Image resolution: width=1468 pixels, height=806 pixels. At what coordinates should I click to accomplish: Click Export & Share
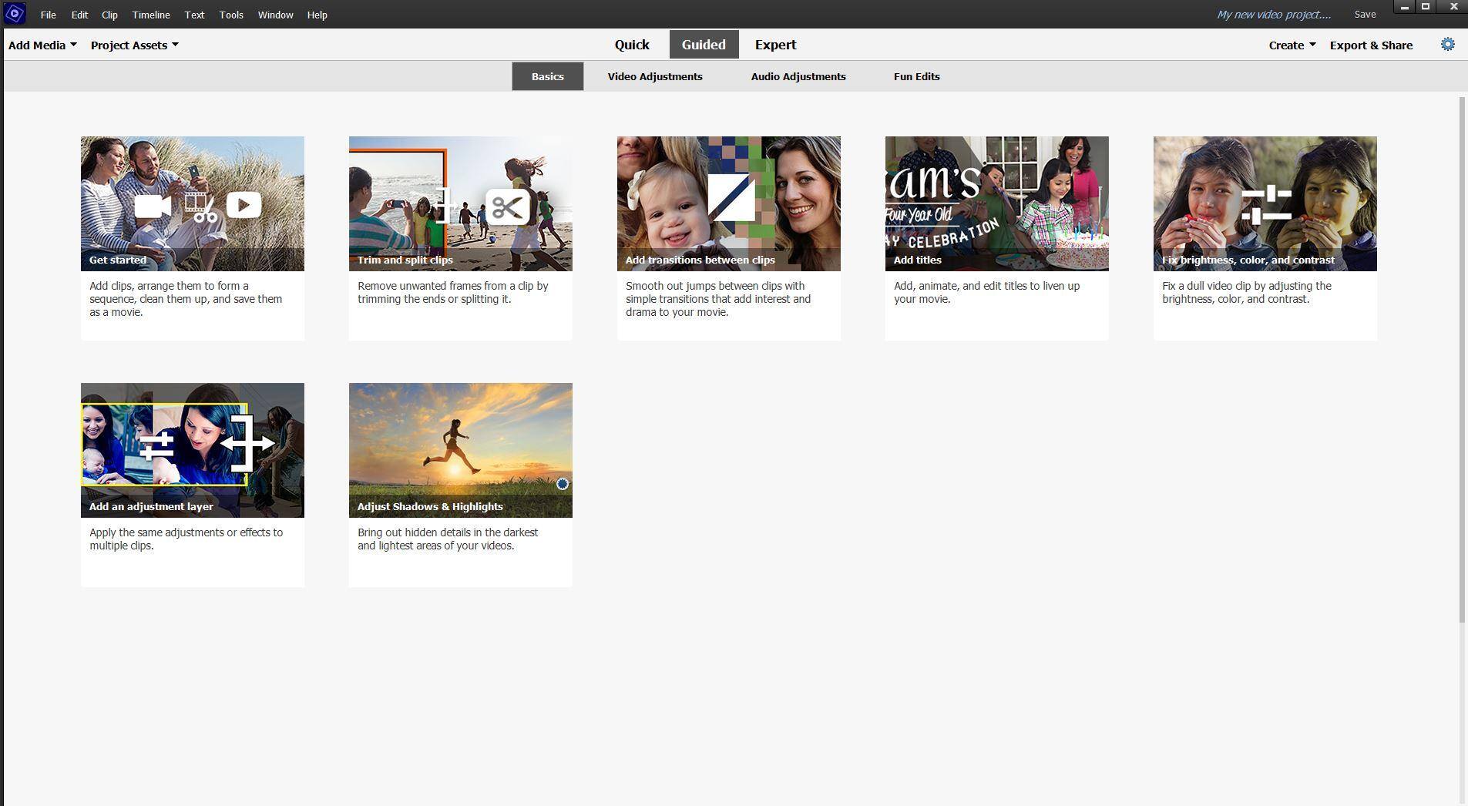pyautogui.click(x=1371, y=45)
